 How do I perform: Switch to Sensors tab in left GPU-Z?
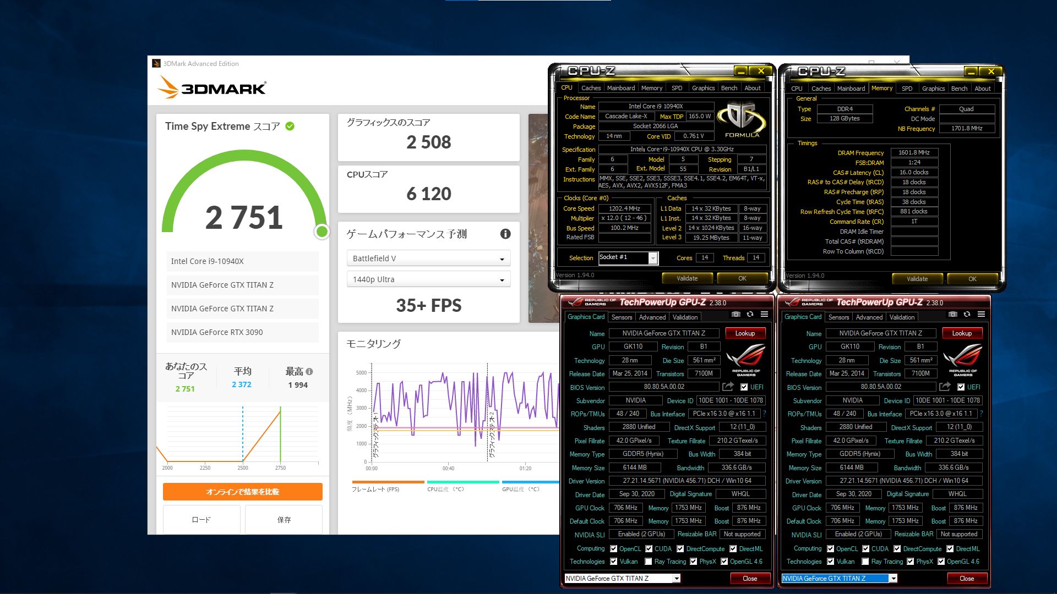[622, 317]
